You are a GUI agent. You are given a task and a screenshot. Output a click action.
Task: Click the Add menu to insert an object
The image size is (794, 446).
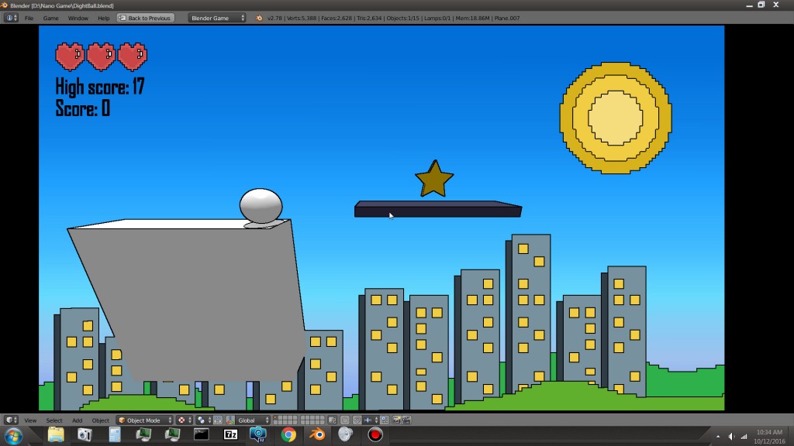76,420
